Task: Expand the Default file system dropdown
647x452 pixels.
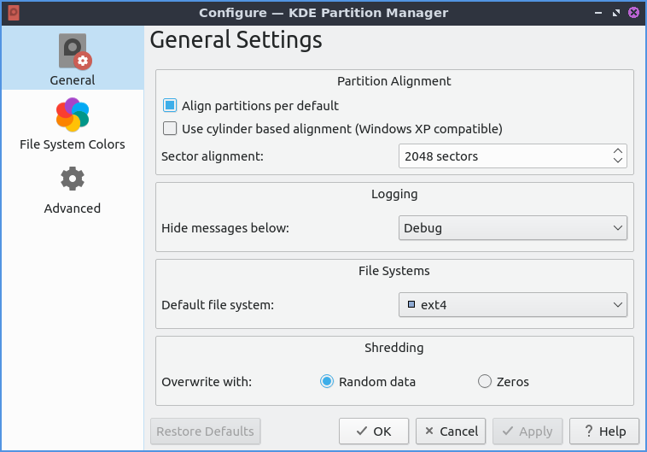Action: click(512, 304)
